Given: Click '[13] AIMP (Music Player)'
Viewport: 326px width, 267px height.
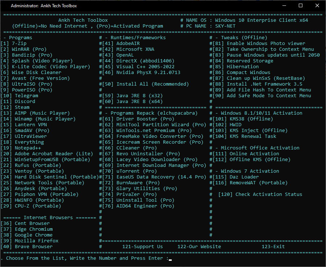Looking at the screenshot, I should point(35,113).
